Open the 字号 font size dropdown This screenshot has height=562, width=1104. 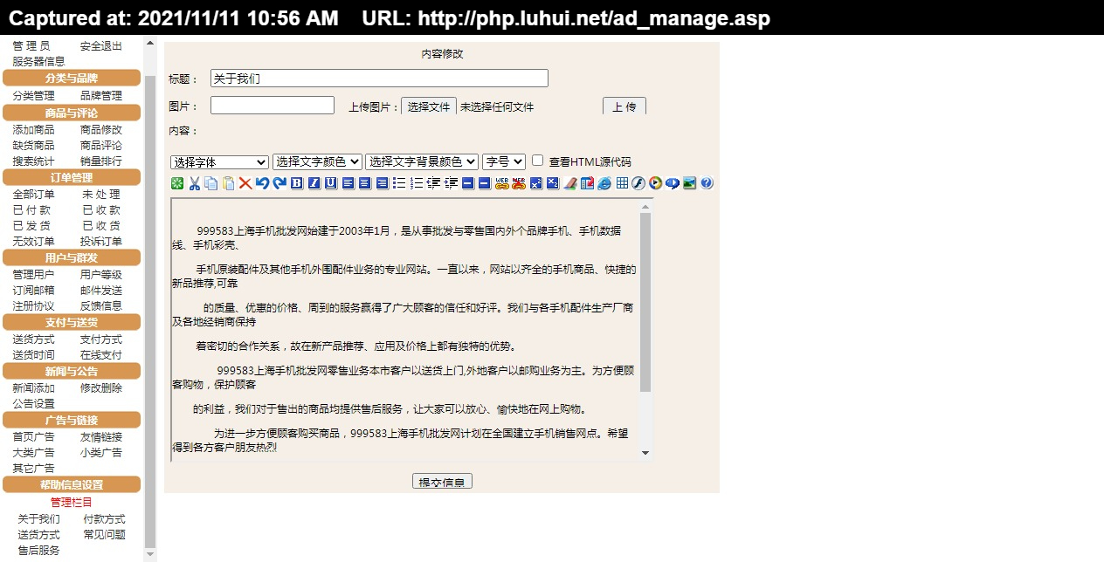pos(504,162)
